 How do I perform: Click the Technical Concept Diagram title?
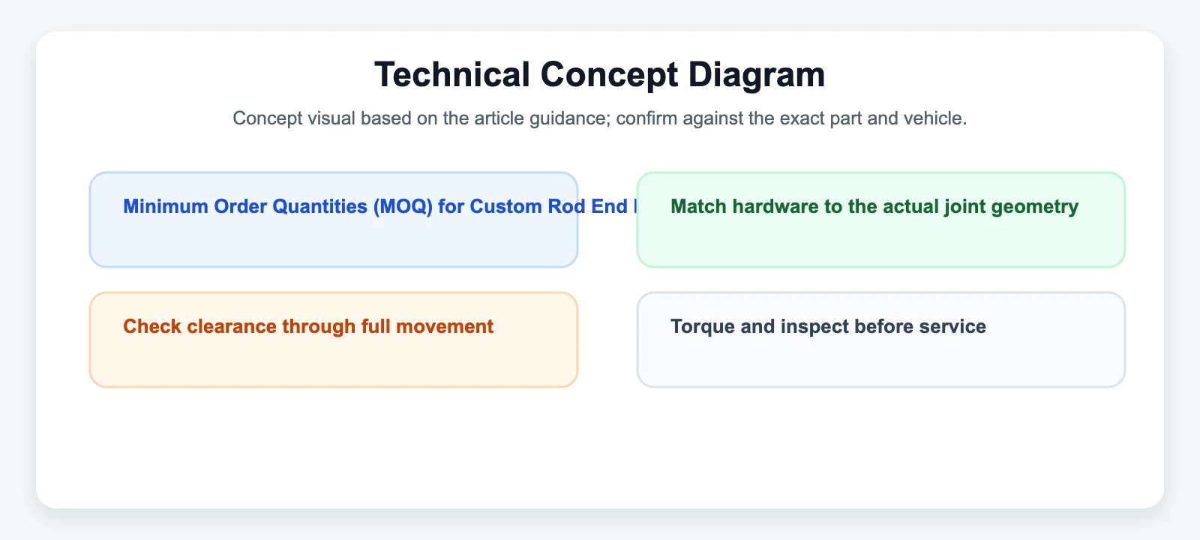[x=600, y=75]
